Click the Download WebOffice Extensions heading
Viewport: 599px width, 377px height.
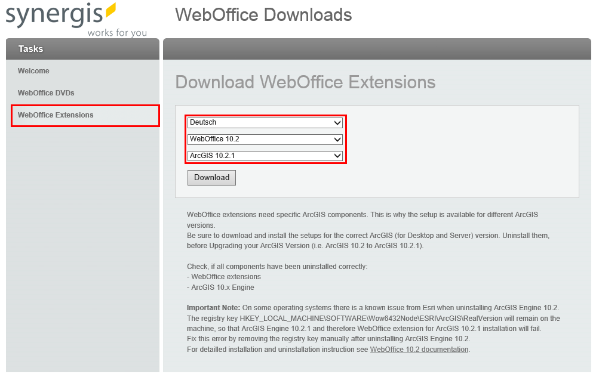(305, 82)
